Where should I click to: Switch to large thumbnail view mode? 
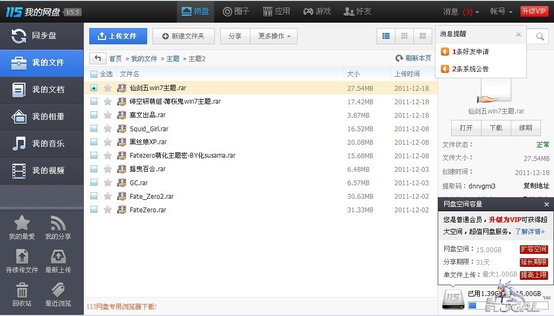[423, 36]
